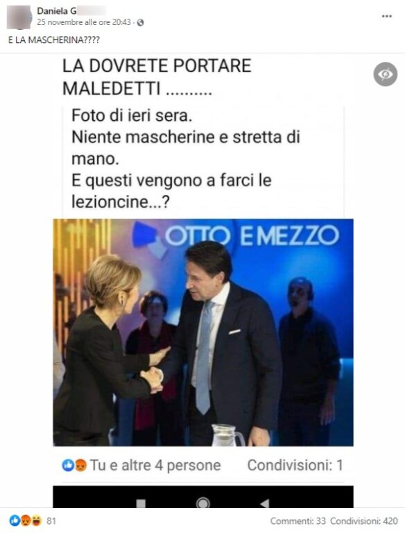Open the Otto e Mezzo handshake photo

(203, 332)
